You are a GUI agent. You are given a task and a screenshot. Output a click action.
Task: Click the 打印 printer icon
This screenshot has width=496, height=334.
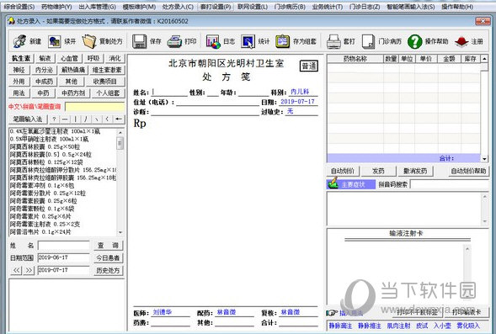click(x=174, y=41)
